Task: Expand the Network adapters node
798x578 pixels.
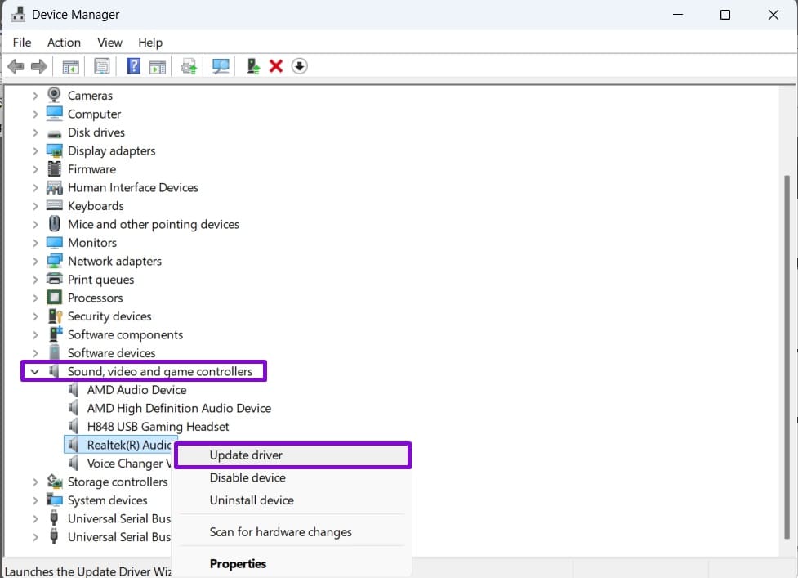Action: click(35, 262)
